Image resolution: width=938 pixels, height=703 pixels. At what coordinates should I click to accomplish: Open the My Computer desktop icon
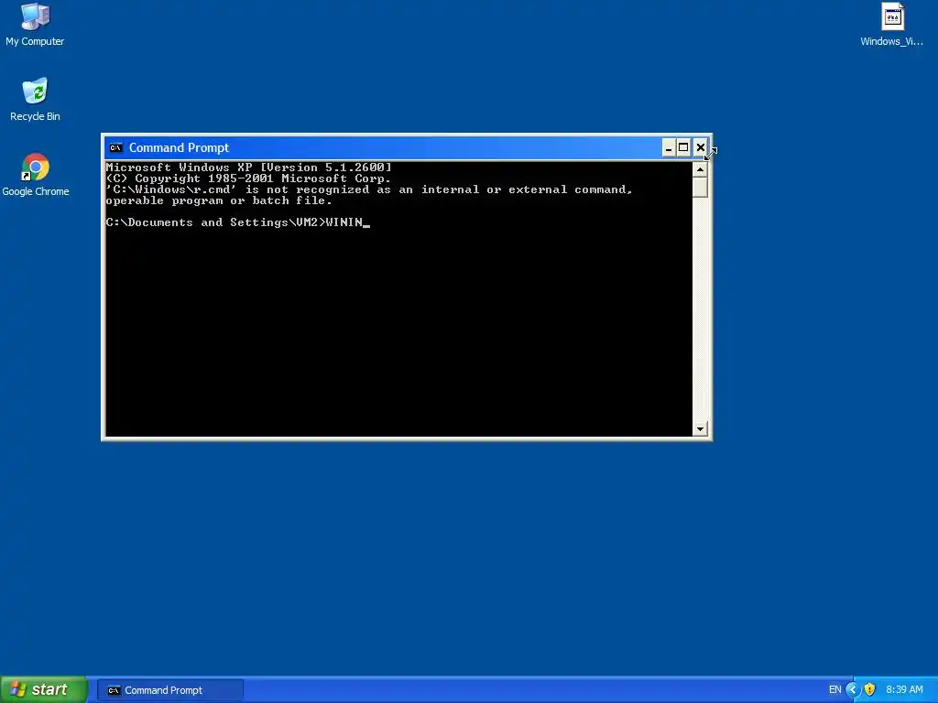[35, 25]
